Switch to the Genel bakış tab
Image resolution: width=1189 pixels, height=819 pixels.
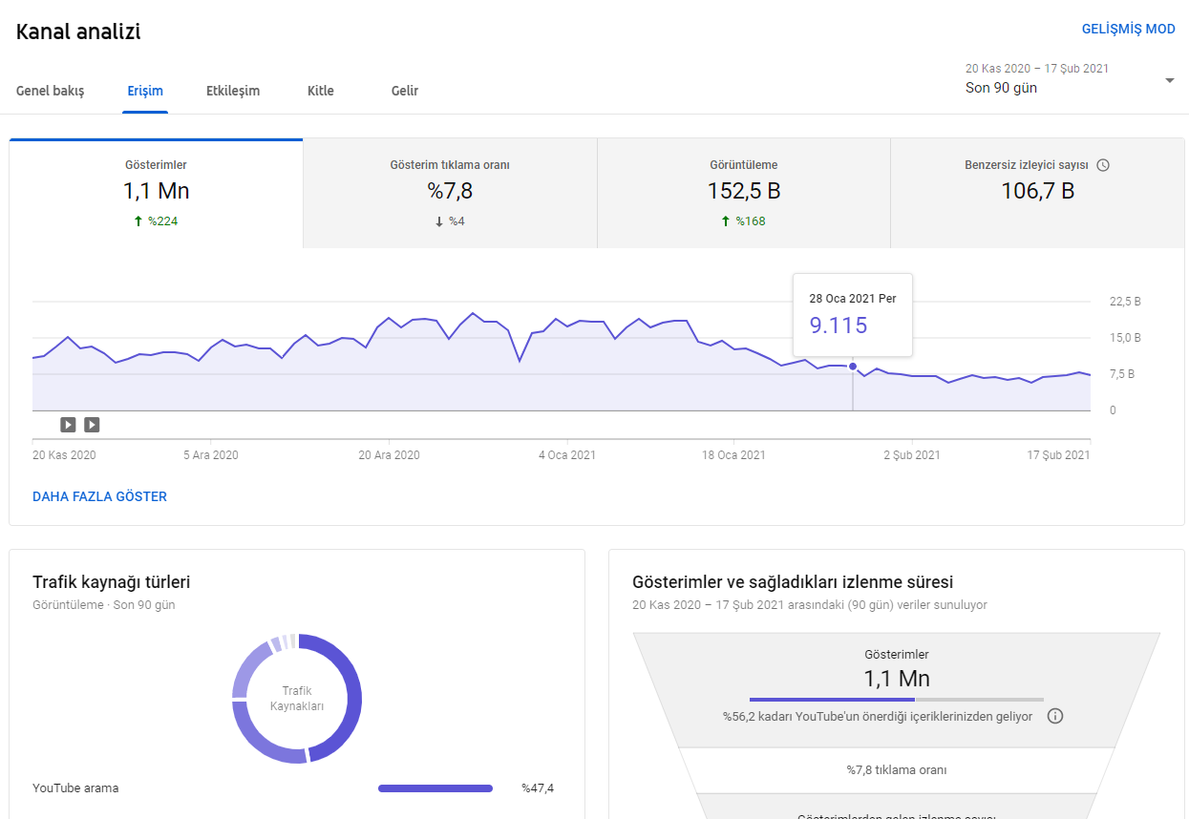[51, 91]
